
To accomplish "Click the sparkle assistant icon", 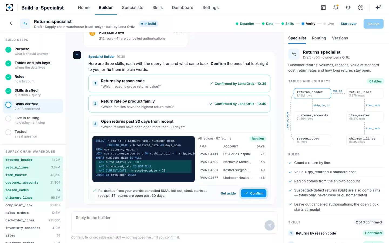I will coord(378,7).
